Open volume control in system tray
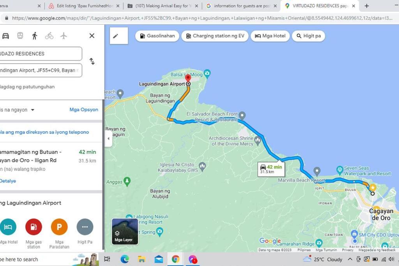 tap(391, 259)
